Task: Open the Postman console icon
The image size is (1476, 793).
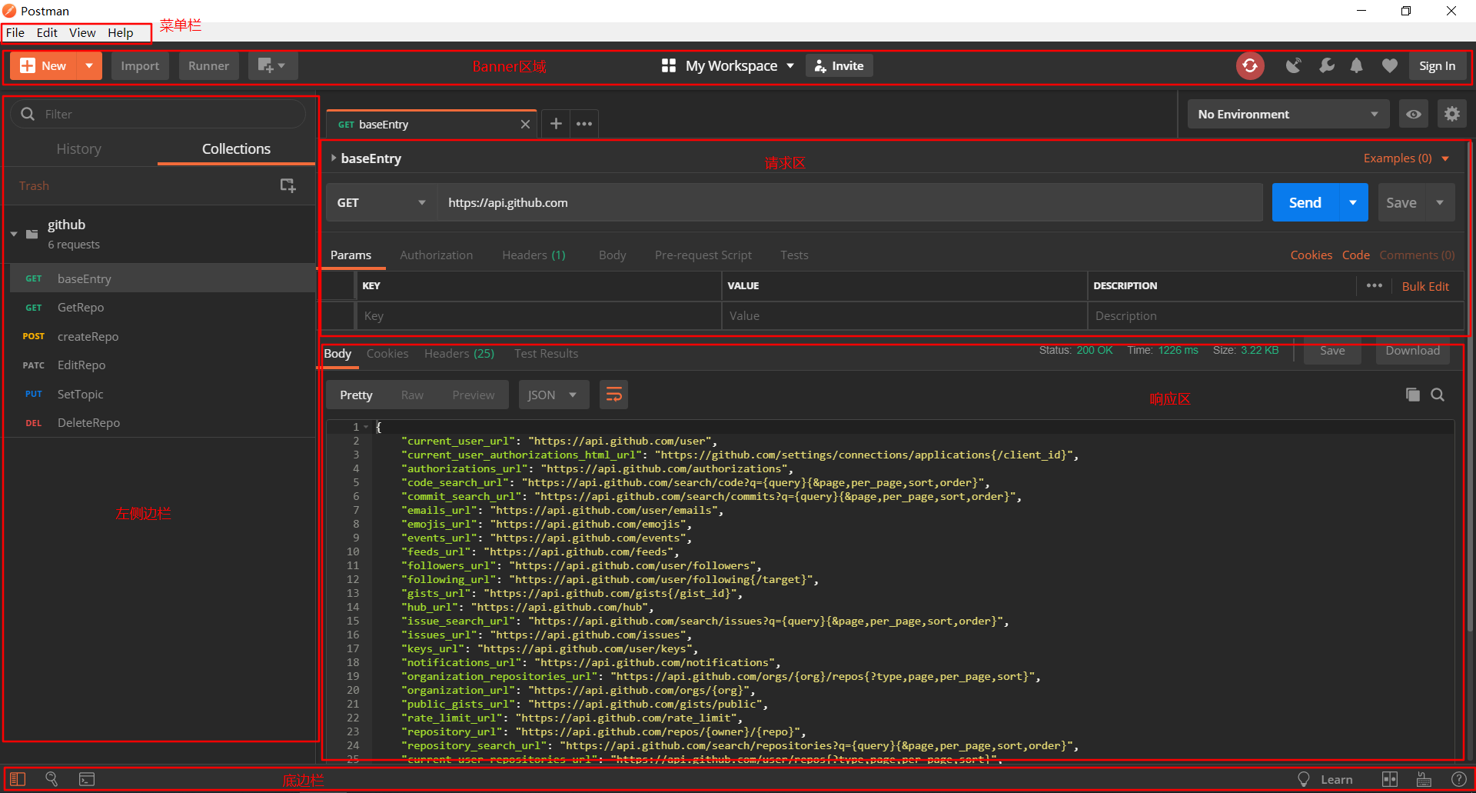Action: pyautogui.click(x=87, y=779)
